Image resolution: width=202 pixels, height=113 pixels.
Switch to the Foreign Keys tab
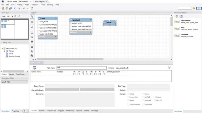51,110
